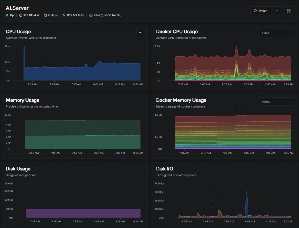Click the Linux penguin kernel version icon

click(64, 15)
